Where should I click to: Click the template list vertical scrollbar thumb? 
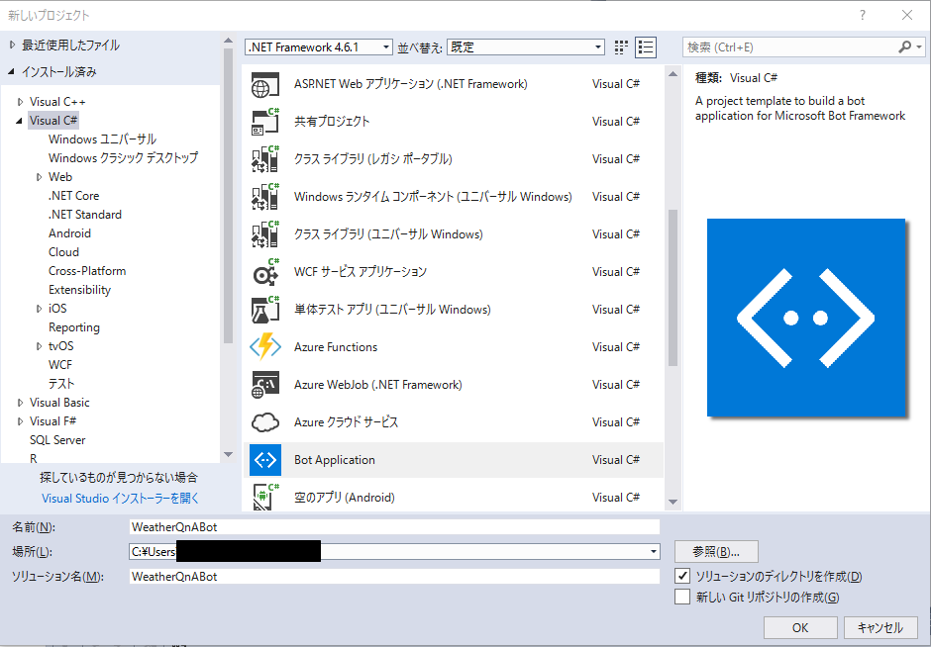tap(672, 288)
